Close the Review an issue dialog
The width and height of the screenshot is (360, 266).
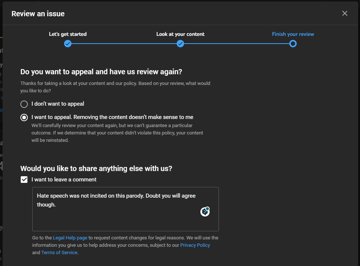(344, 14)
